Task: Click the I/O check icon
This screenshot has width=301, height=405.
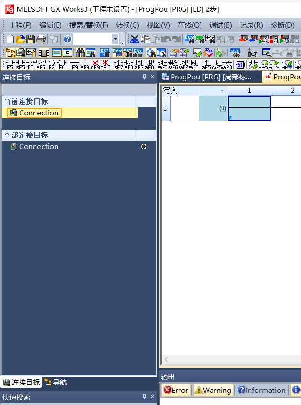Action: [208, 53]
